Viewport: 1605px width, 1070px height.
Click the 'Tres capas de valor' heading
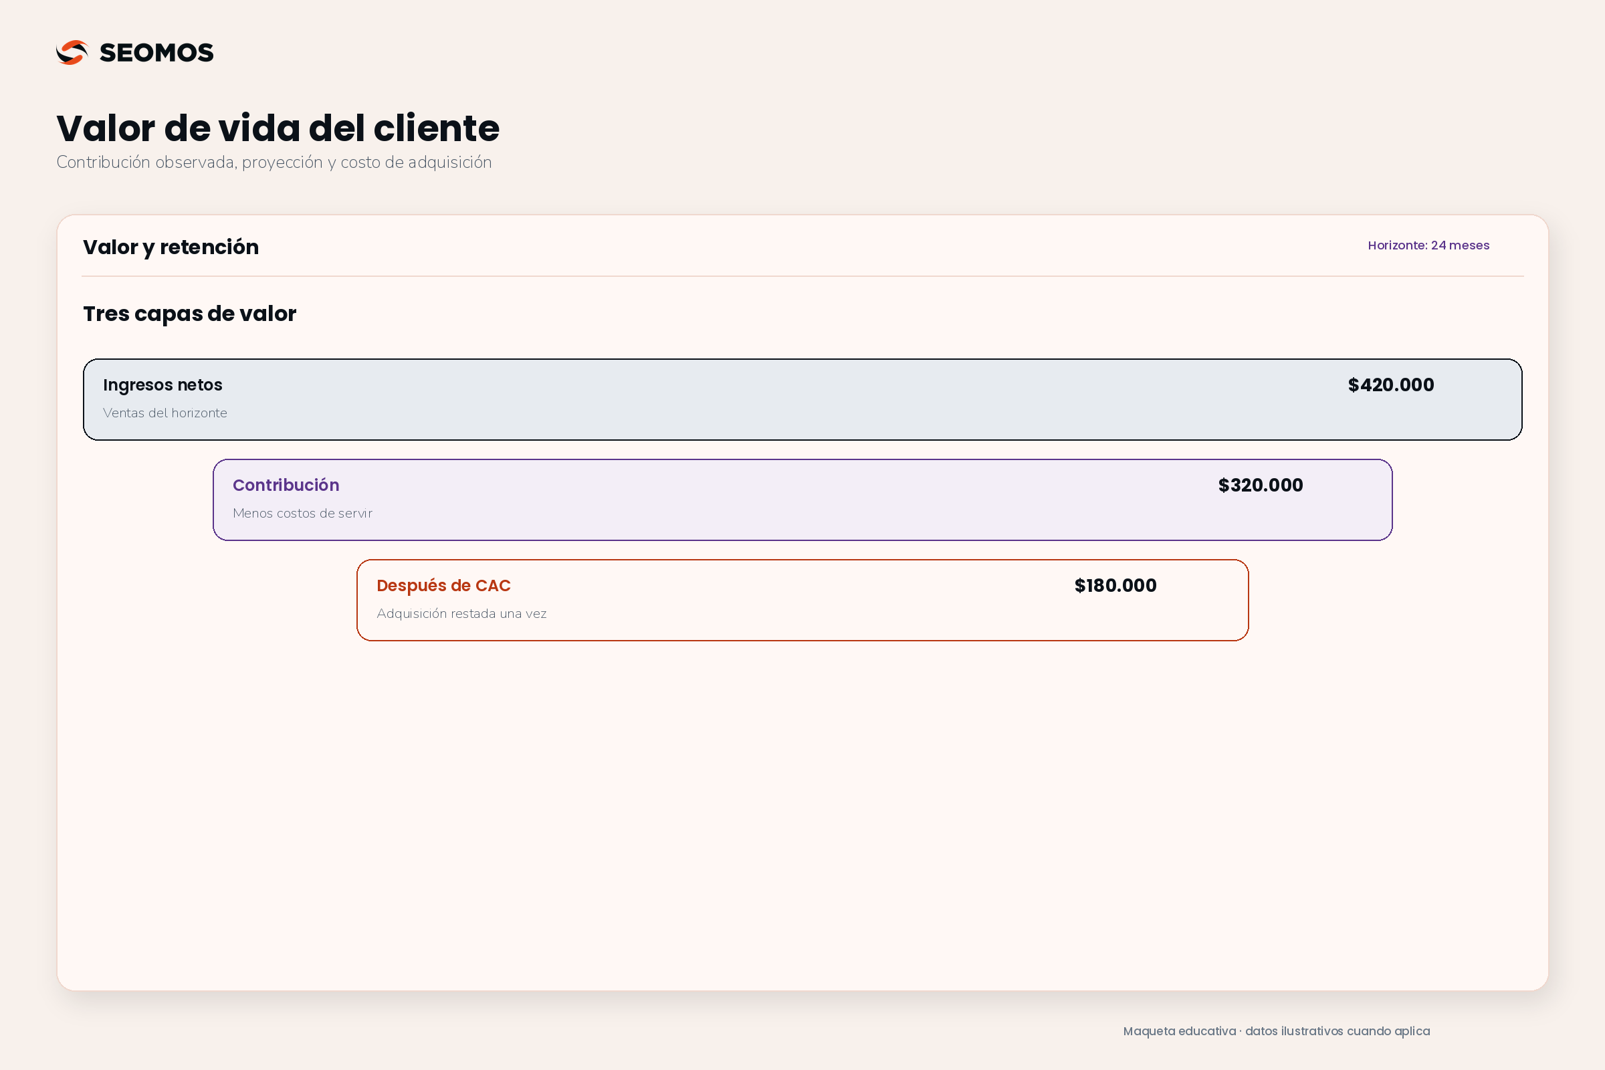click(x=190, y=313)
